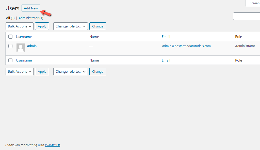
Task: Tick select-all checkbox in table header
Action: point(10,37)
